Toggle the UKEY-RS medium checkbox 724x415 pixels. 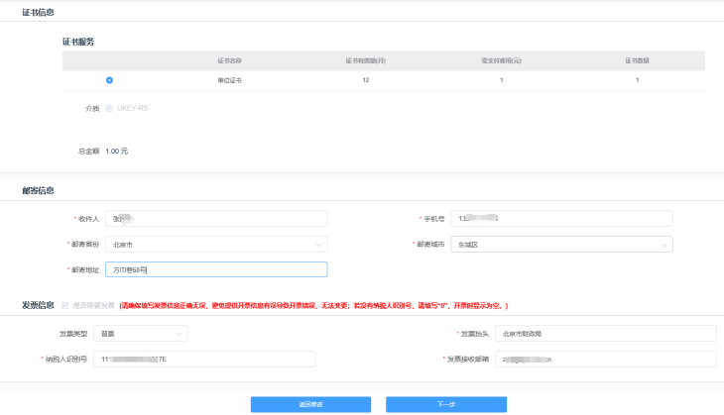(x=109, y=108)
